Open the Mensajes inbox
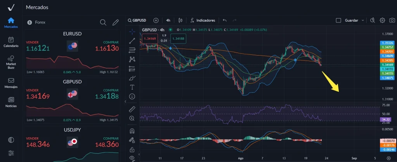This screenshot has width=397, height=162. pos(11,83)
